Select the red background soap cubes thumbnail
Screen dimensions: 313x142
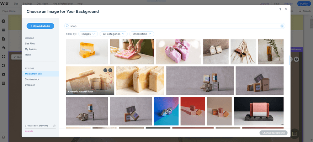coord(193,111)
